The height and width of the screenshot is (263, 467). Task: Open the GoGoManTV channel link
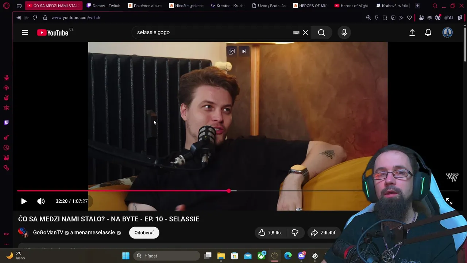pyautogui.click(x=48, y=233)
